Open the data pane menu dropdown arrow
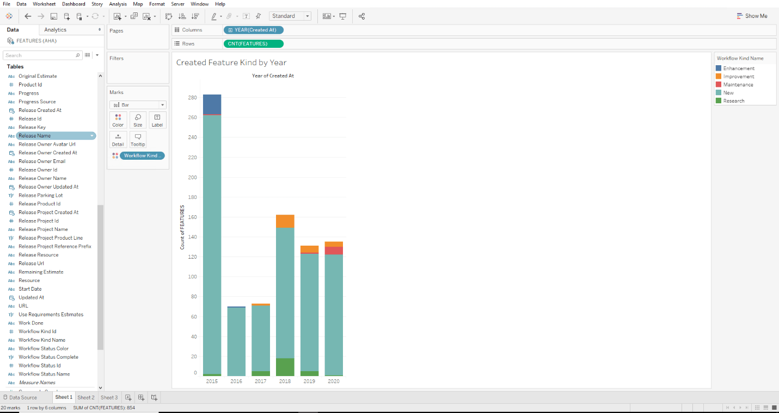Screen dimensions: 779x413 pos(97,55)
